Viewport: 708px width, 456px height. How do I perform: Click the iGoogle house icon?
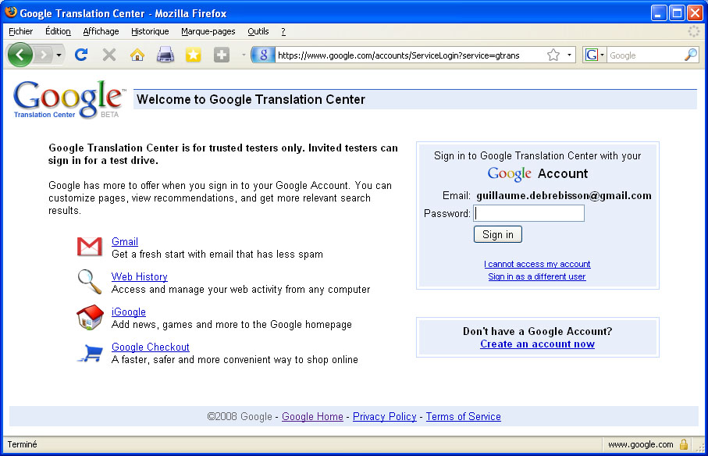click(90, 317)
